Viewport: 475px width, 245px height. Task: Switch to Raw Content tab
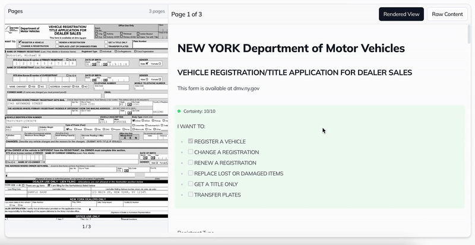click(447, 14)
